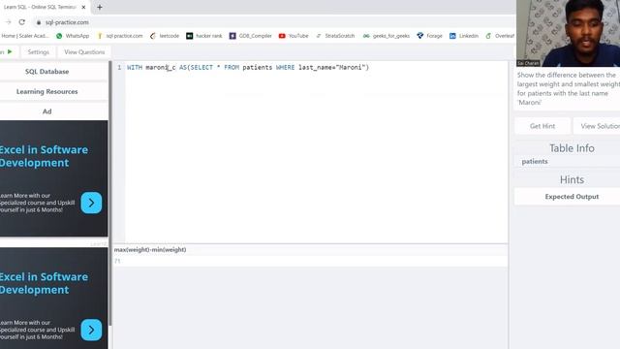This screenshot has height=349, width=620.
Task: Open the Forage bookmark
Action: pyautogui.click(x=429, y=36)
